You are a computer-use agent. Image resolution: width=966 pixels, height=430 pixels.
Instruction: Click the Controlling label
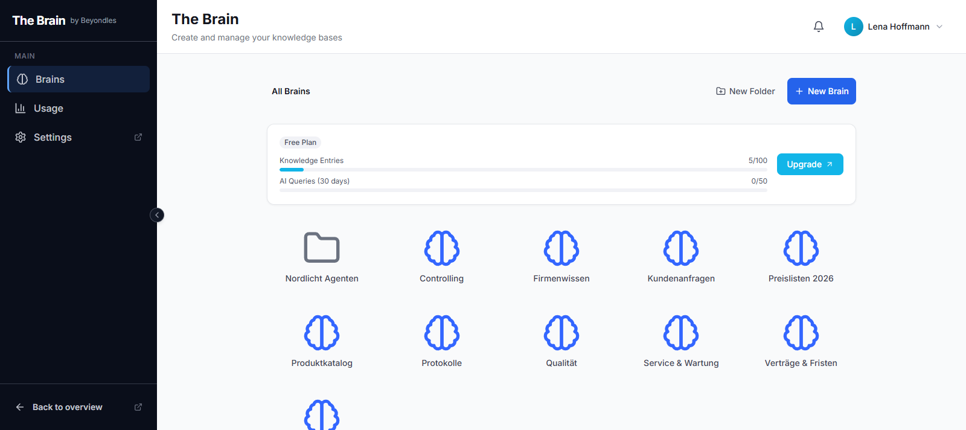[x=442, y=278]
